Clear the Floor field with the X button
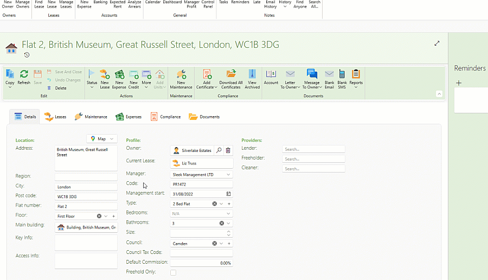 tap(99, 216)
